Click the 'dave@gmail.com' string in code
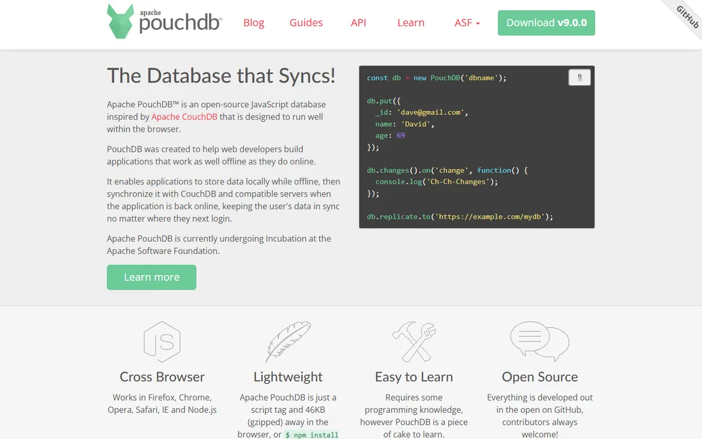This screenshot has width=702, height=439. click(x=431, y=112)
